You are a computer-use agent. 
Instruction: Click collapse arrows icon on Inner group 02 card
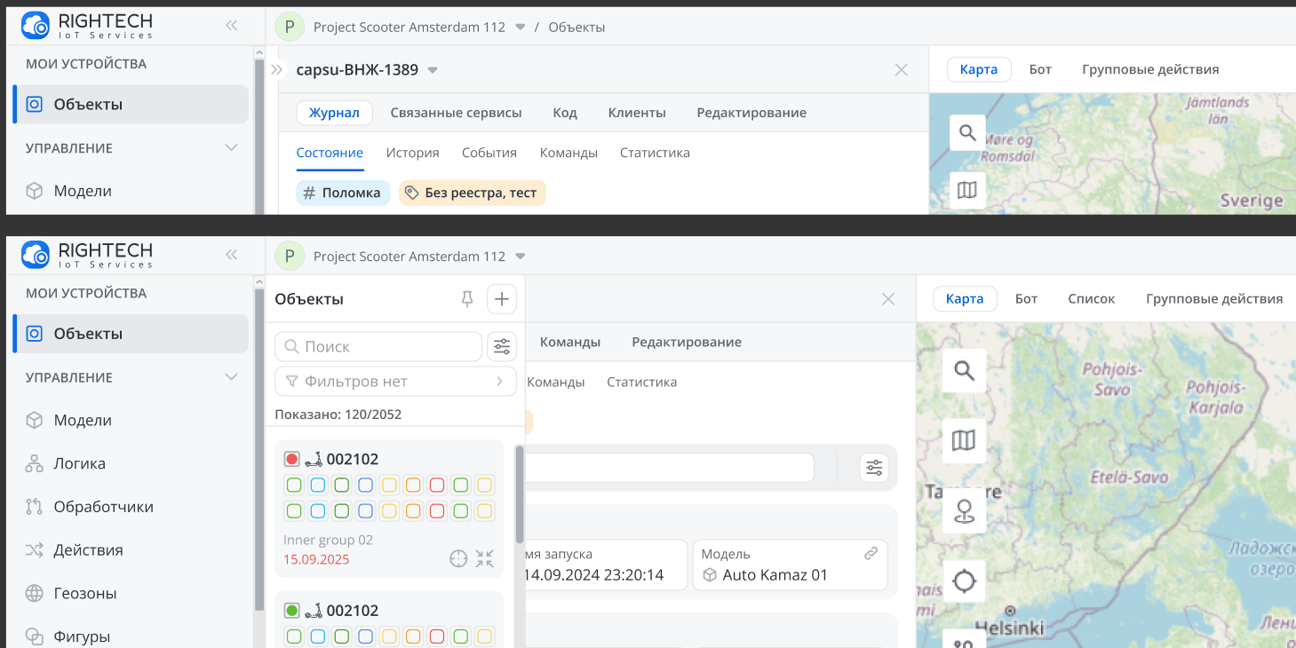[484, 558]
